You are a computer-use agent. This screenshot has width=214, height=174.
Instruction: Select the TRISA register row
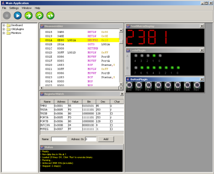pyautogui.click(x=82, y=110)
